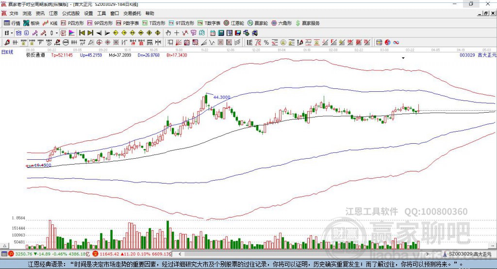The image size is (497, 269).
Task: Open 赢家服务 with the dollar icon
Action: 307,23
